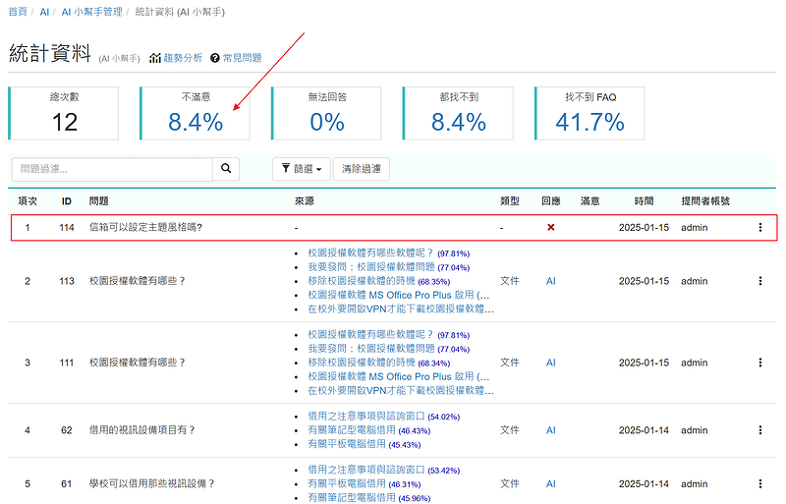Viewport: 786px width, 504px height.
Task: Click the magnifier search icon button
Action: 226,169
